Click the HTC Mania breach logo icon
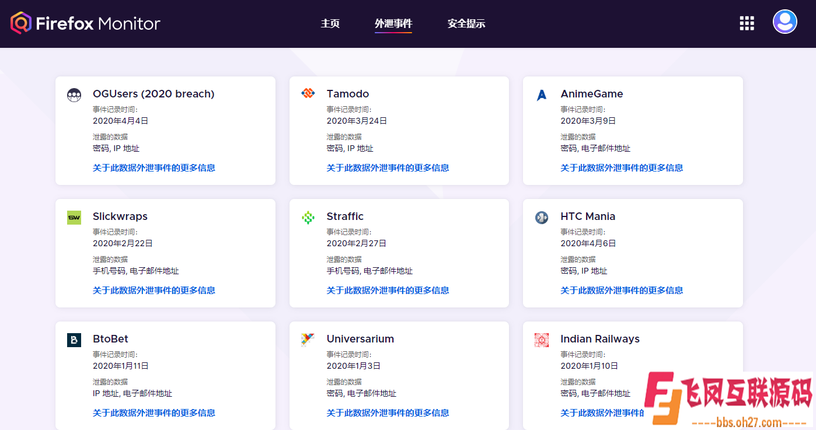 pyautogui.click(x=542, y=218)
